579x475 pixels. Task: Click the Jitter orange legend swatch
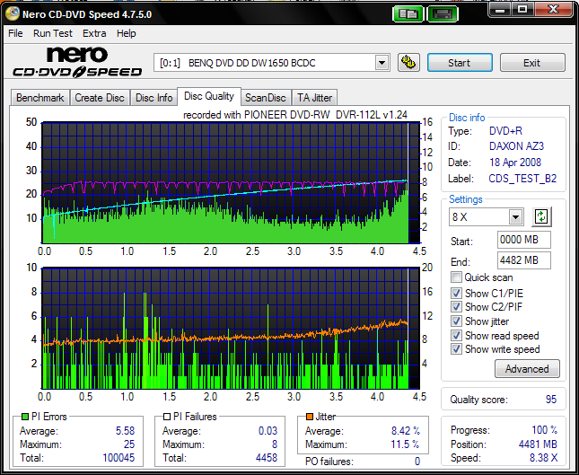310,417
